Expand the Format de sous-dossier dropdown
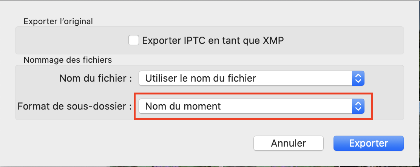 [251, 106]
